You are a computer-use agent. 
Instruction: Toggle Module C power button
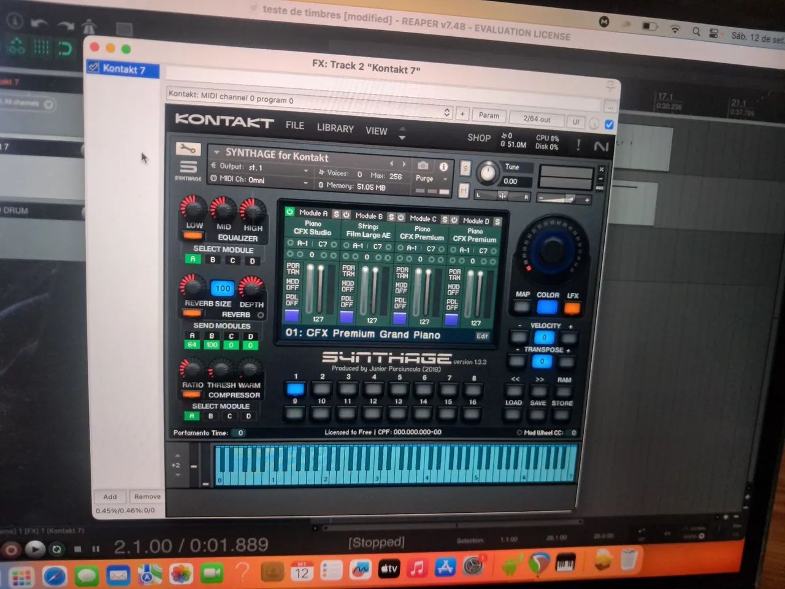[x=400, y=217]
